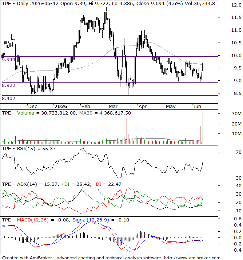Click the MA30 label in volume pane
Viewport: 243px width, 260px height.
pyautogui.click(x=85, y=113)
